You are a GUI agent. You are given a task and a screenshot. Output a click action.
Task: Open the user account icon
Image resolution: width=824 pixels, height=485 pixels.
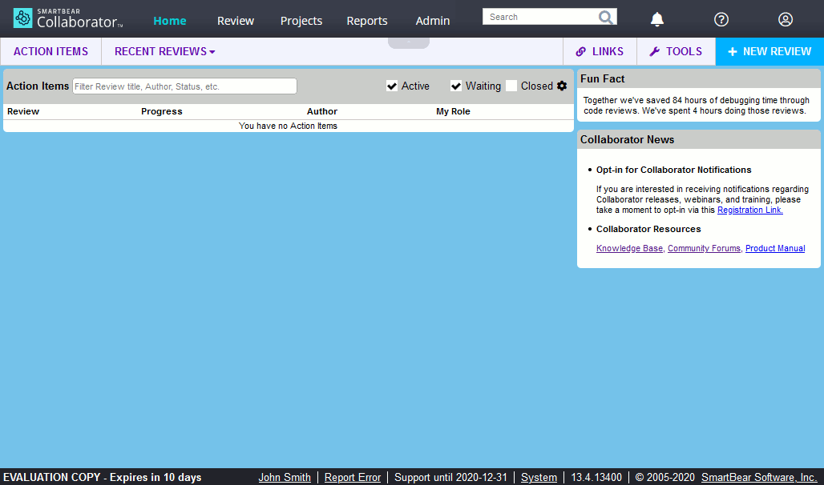pos(785,19)
